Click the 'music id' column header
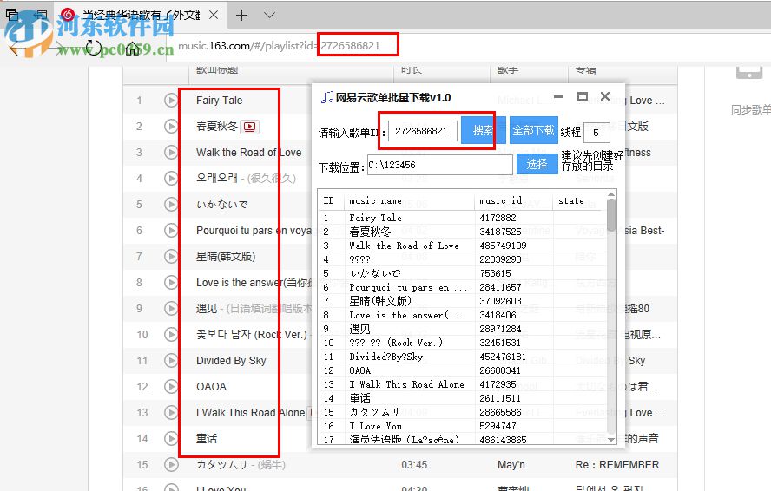Screen dimensions: 771x491 click(x=501, y=200)
